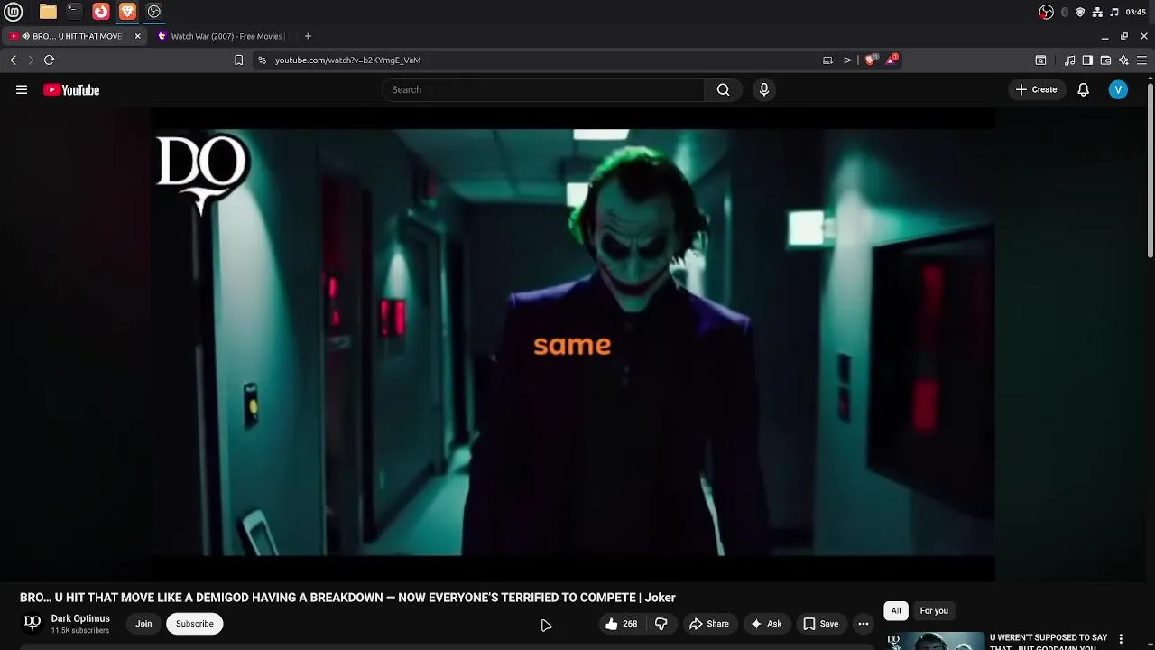
Task: Switch to OBS Studio in the panel
Action: click(154, 12)
